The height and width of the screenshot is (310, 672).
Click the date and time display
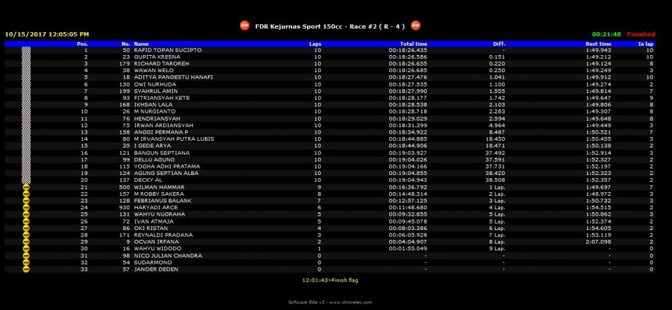point(47,34)
